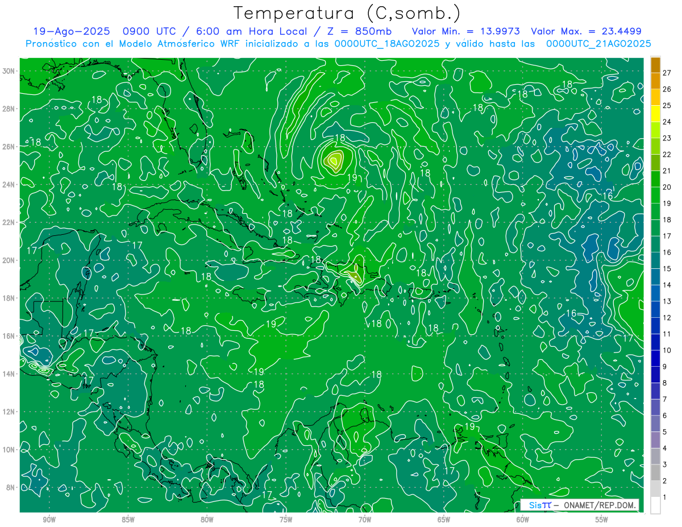The image size is (682, 527).
Task: Click the "Temperatura (C,somb.)" map title
Action: [347, 14]
